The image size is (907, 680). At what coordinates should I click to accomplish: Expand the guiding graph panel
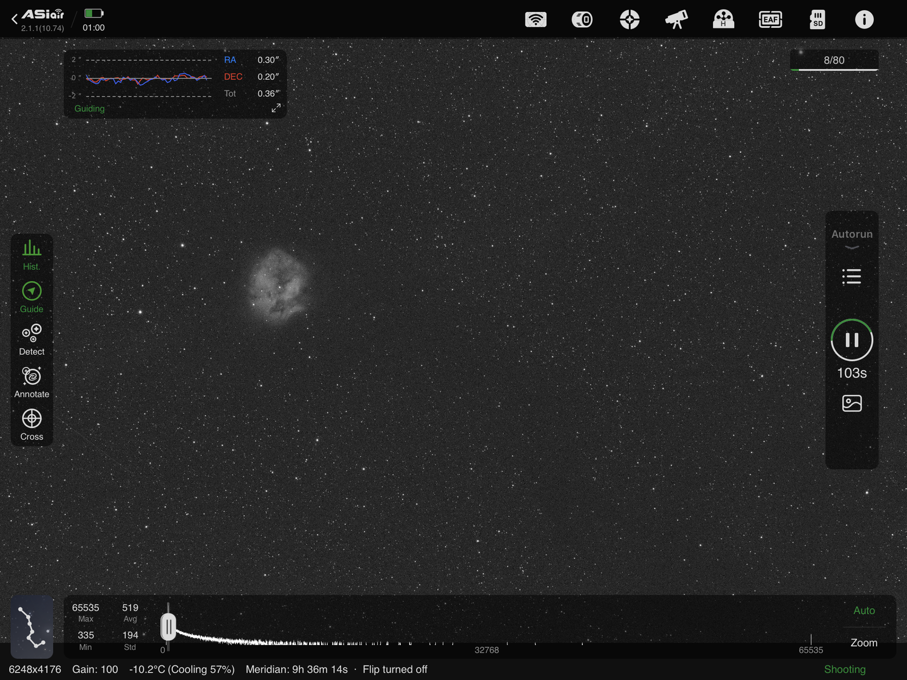coord(276,108)
